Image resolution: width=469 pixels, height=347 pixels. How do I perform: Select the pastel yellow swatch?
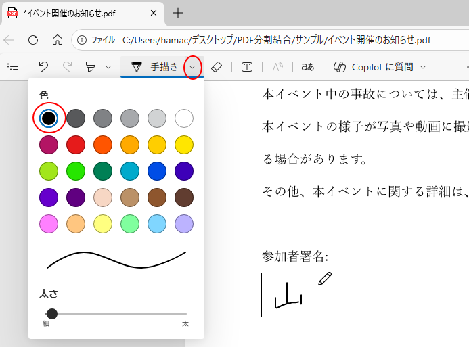103,224
